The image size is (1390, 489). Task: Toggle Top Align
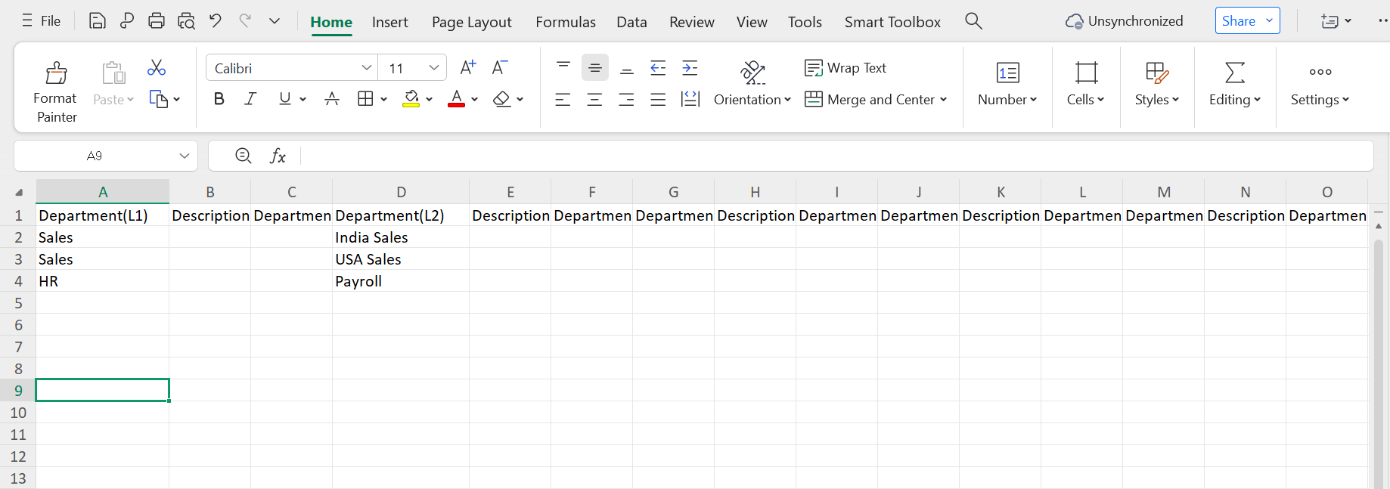tap(563, 68)
